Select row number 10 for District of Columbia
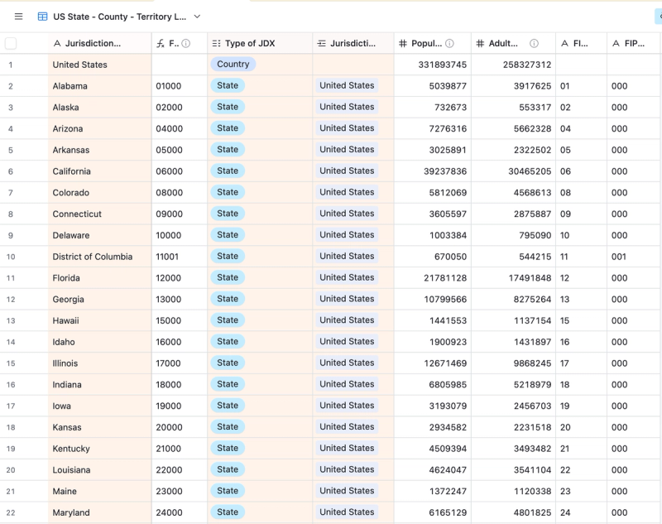The image size is (662, 524). [11, 257]
